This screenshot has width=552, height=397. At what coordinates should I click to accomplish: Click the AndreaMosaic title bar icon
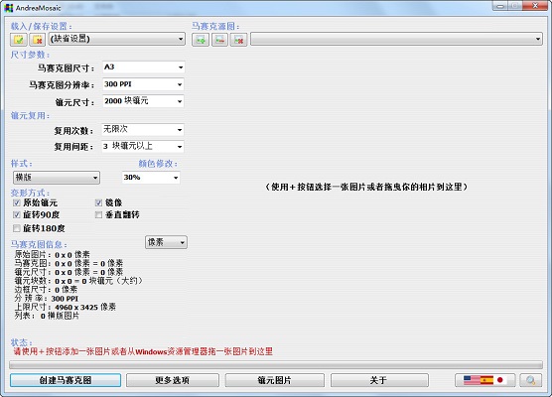pos(9,7)
